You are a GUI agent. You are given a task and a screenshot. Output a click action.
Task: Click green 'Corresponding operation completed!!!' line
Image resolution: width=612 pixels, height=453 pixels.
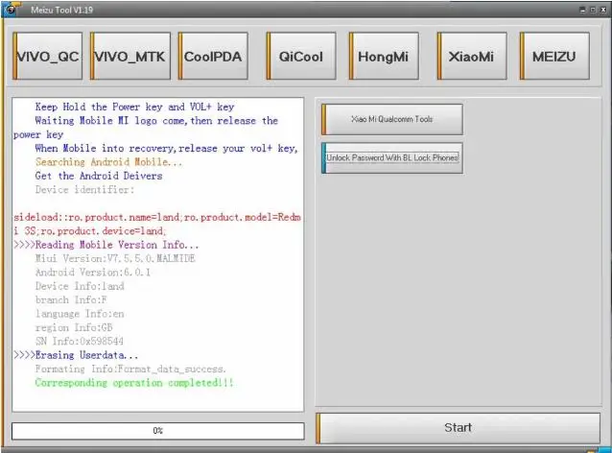(x=134, y=383)
